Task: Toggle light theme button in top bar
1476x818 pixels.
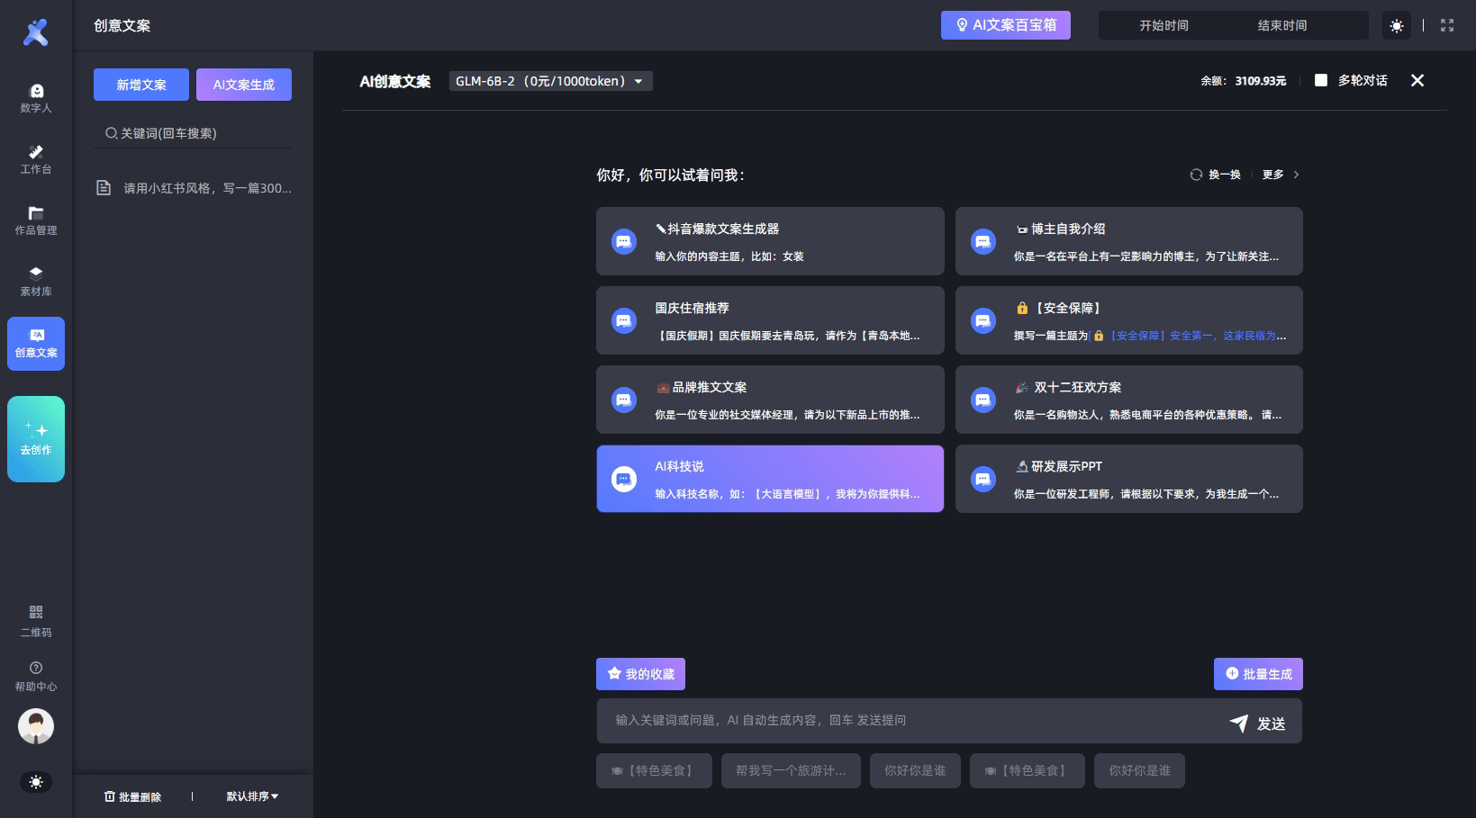Action: point(1397,26)
